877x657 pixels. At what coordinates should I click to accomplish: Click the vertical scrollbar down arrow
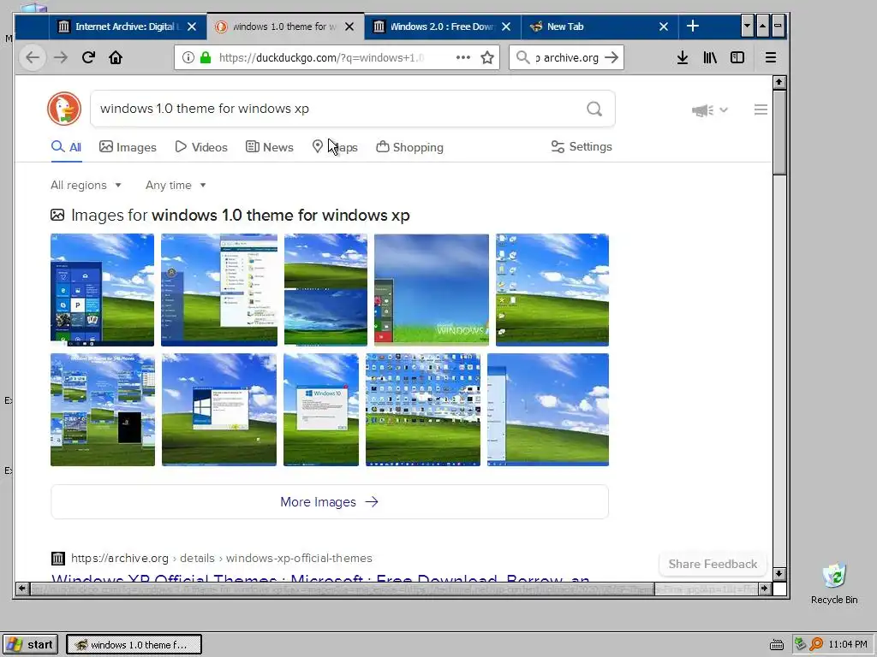tap(779, 574)
